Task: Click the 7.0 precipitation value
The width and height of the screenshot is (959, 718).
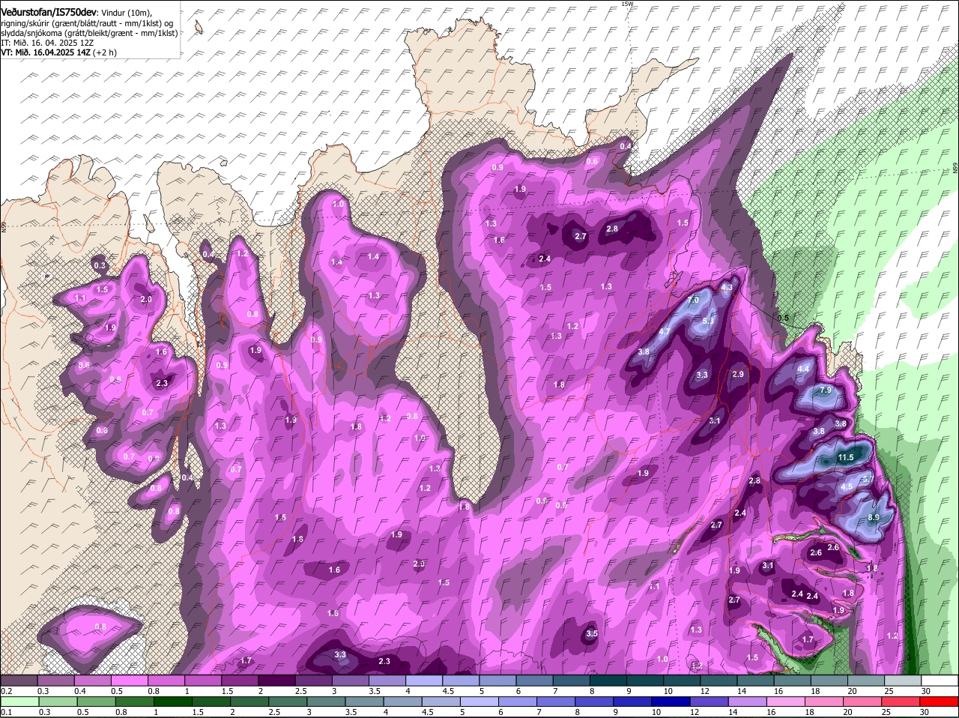Action: (x=693, y=300)
